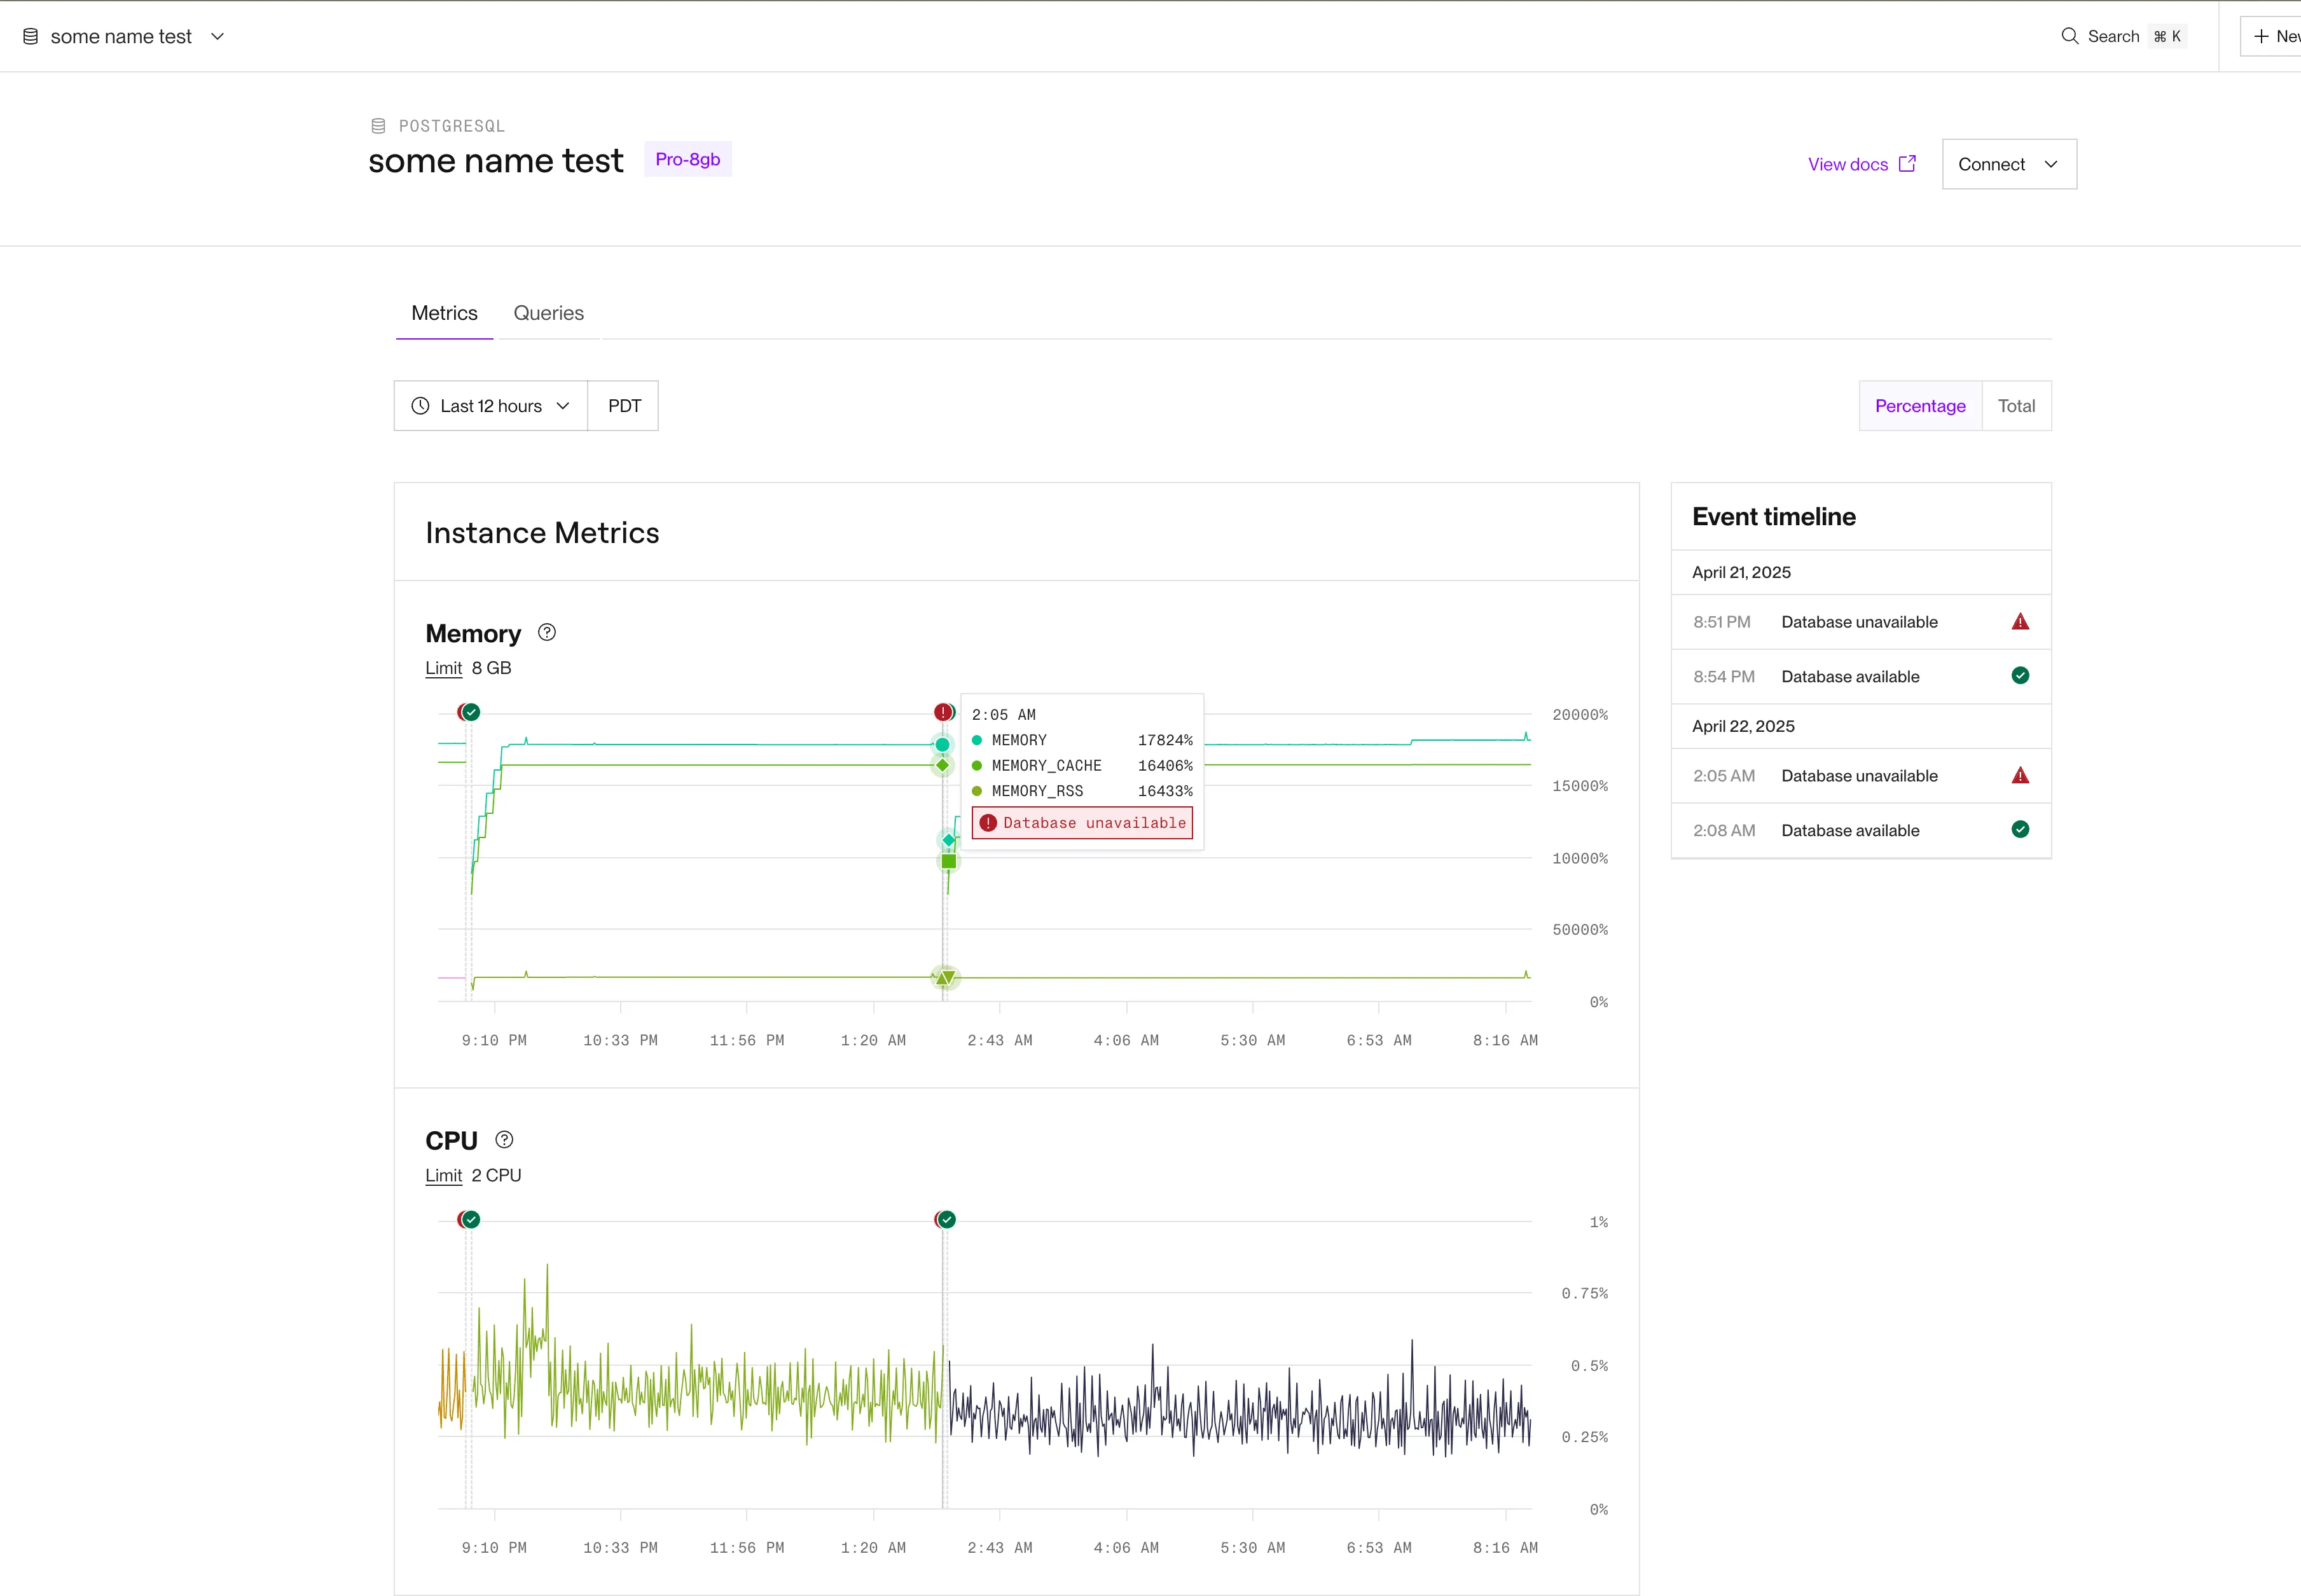Click red unavailable marker on Memory chart
The width and height of the screenshot is (2301, 1596).
pyautogui.click(x=942, y=712)
